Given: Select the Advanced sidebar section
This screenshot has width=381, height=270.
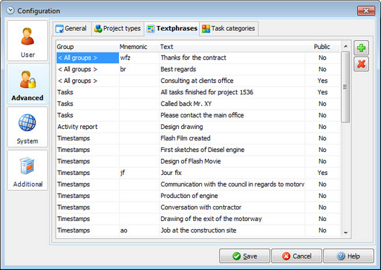Looking at the screenshot, I should tap(27, 84).
